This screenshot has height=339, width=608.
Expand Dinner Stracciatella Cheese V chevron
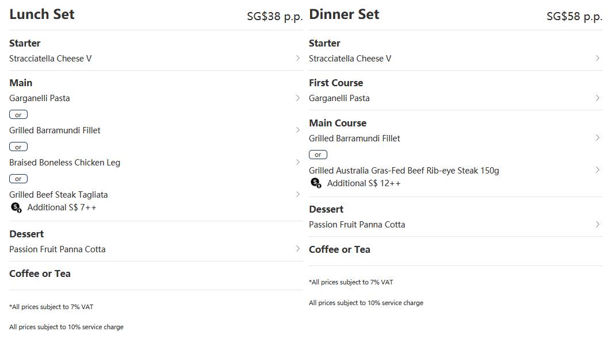tap(598, 58)
